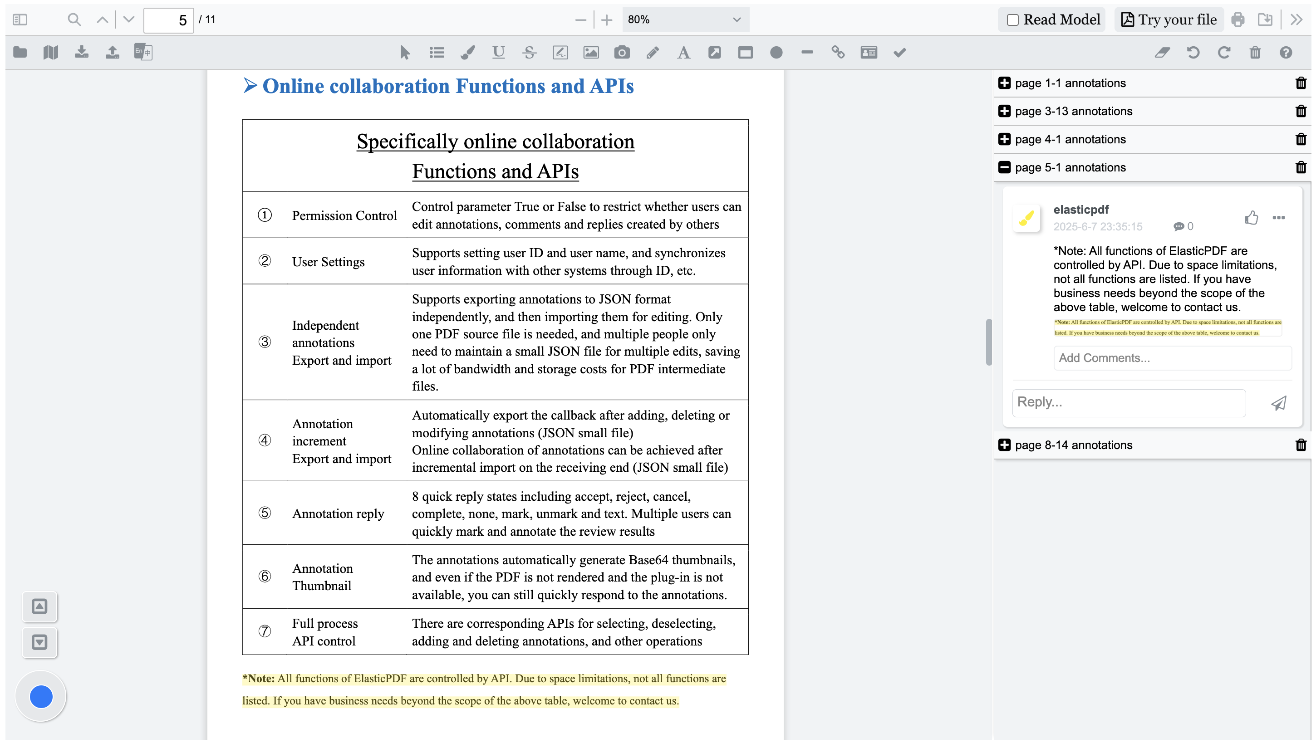Open the 80% zoom level dropdown
The image size is (1316, 743).
(x=685, y=20)
